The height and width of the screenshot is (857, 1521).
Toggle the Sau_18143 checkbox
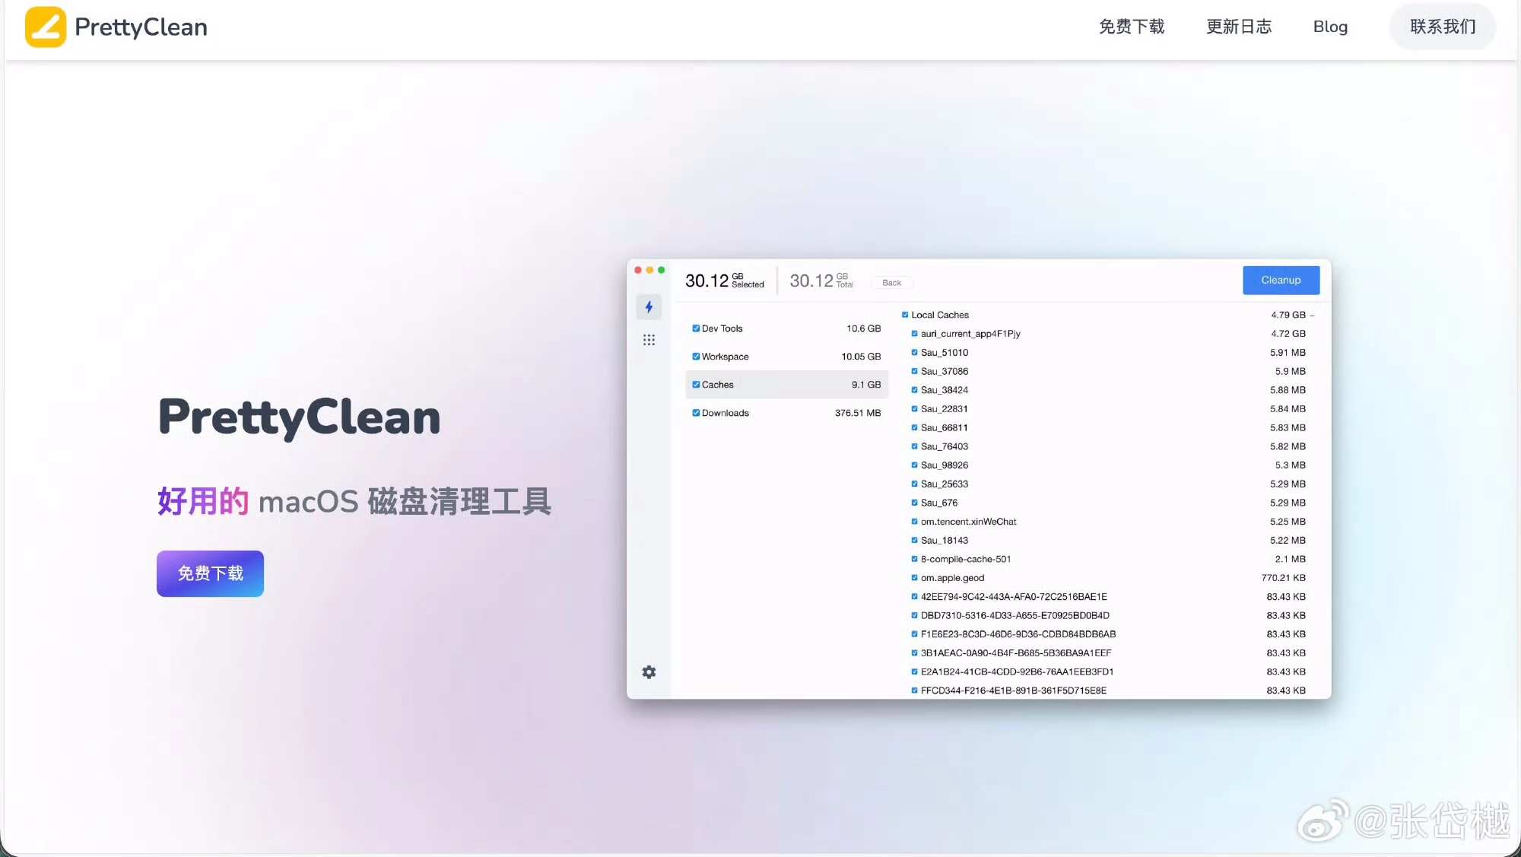click(914, 541)
